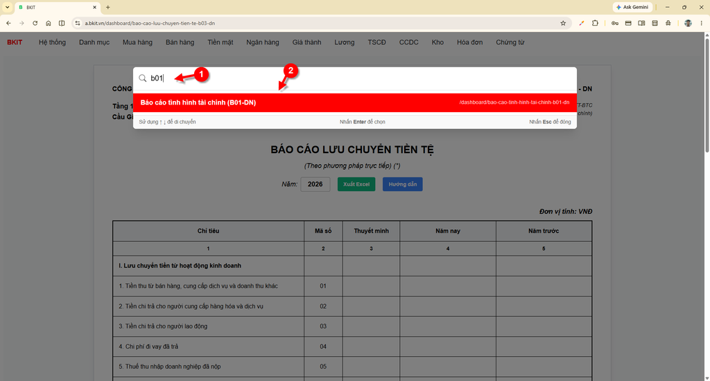Open a new browser tab with plus
Screen dimensions: 710x381
pos(107,7)
